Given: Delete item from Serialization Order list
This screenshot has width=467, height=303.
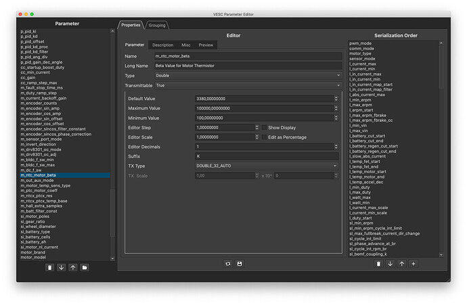Looking at the screenshot, I should coord(378,264).
